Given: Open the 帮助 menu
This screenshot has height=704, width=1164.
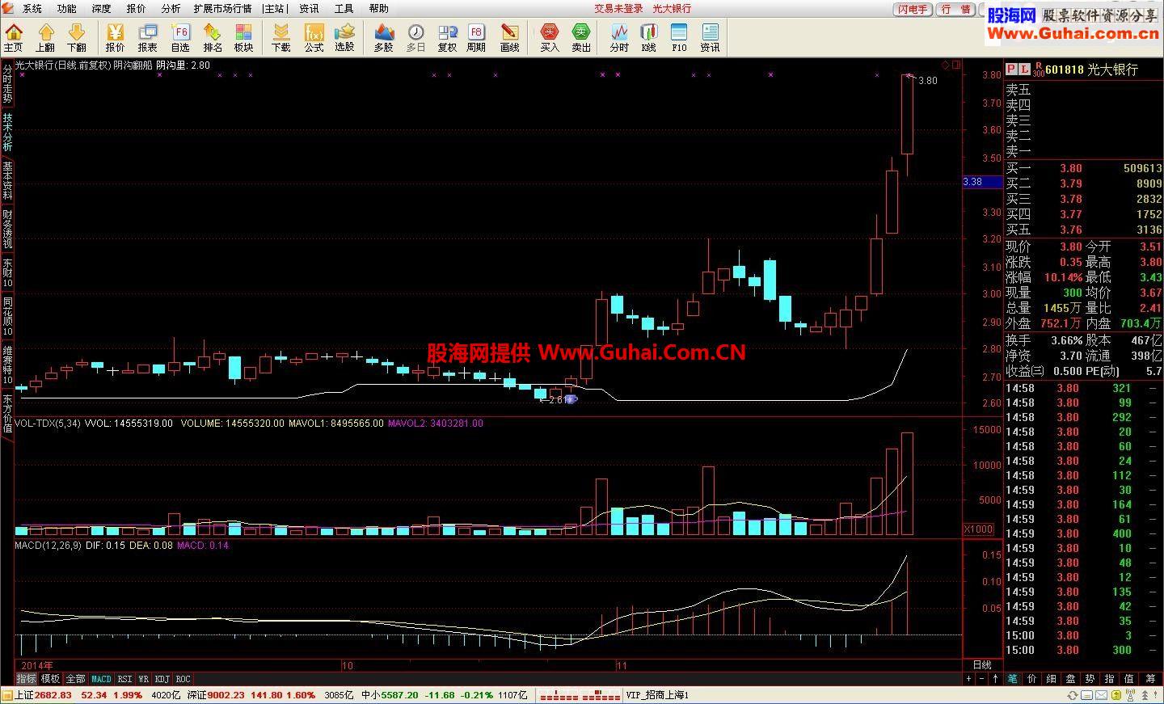Looking at the screenshot, I should tap(378, 9).
